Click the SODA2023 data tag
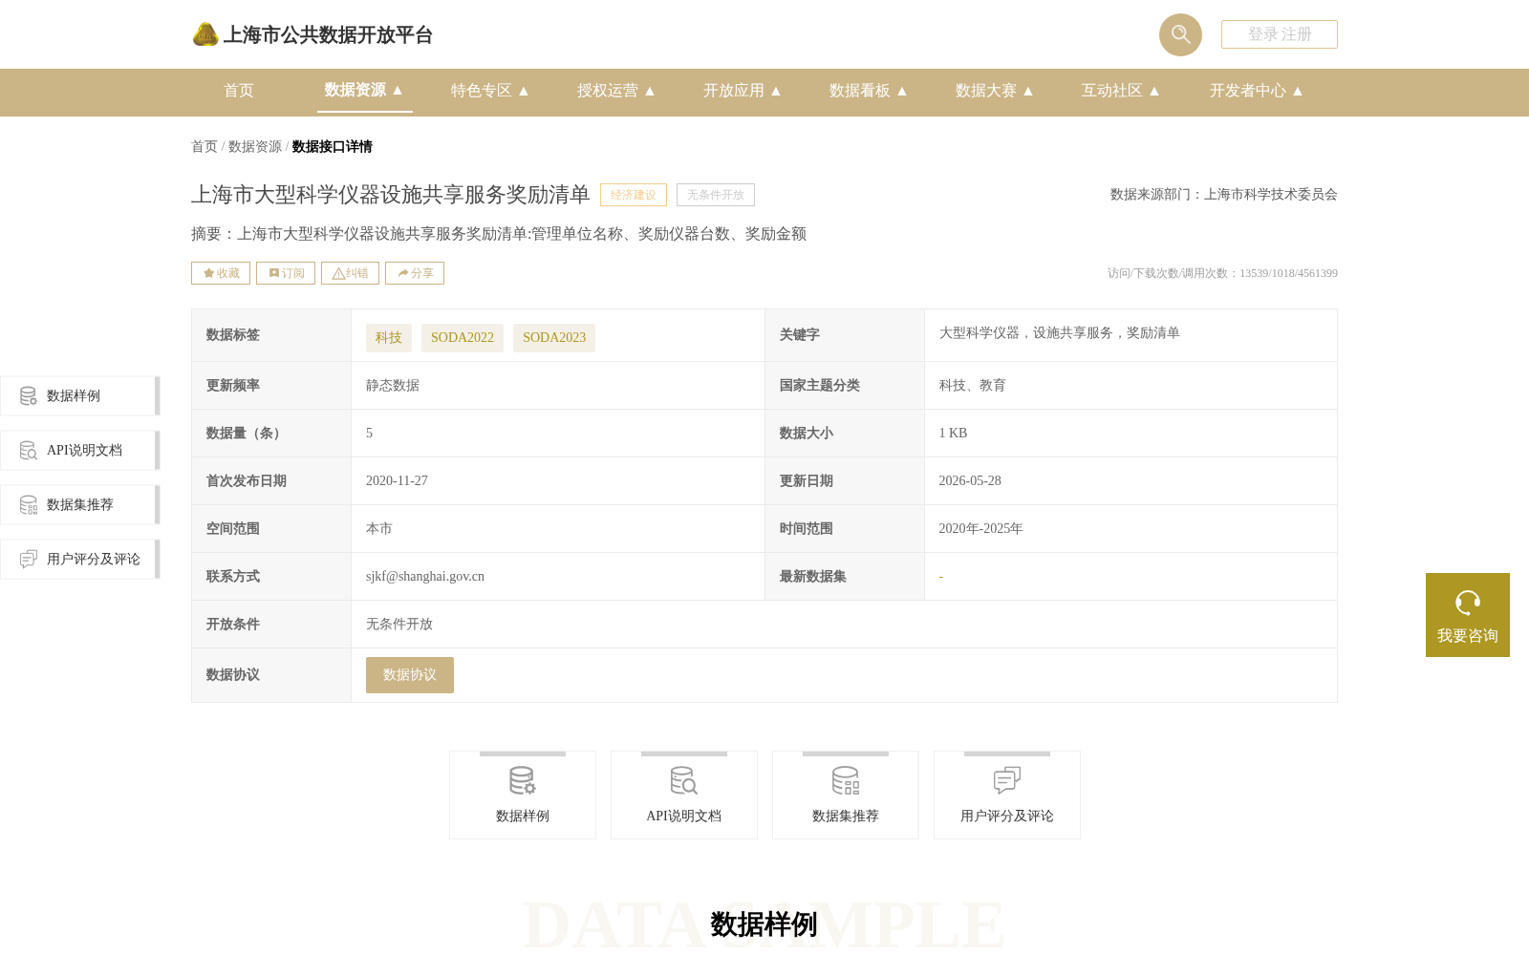The width and height of the screenshot is (1529, 955). pyautogui.click(x=554, y=338)
